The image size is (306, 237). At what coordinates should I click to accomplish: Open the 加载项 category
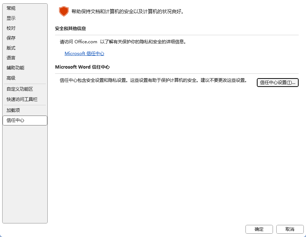pos(25,110)
